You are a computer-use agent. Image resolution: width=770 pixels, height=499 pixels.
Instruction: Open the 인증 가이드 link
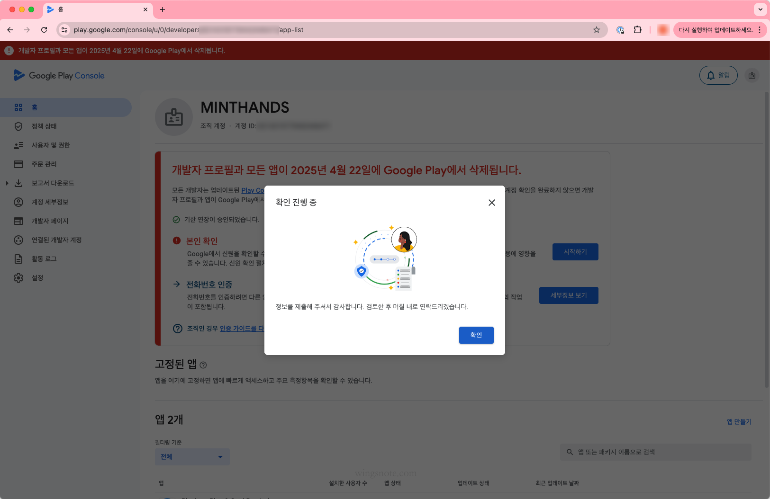click(x=242, y=329)
